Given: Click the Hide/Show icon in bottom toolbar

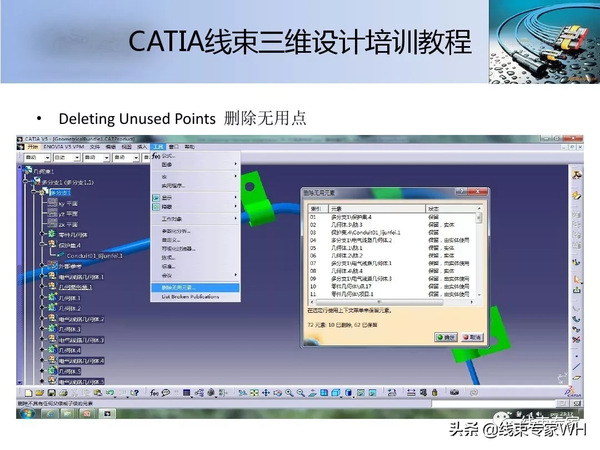Looking at the screenshot, I should pyautogui.click(x=361, y=393).
